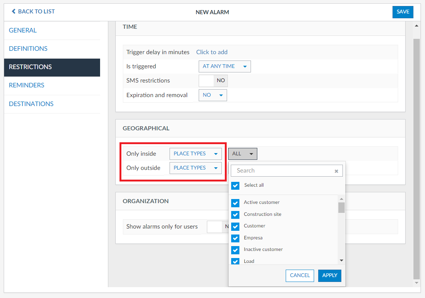Toggle the SMS restrictions switch
The image size is (425, 298).
click(213, 81)
